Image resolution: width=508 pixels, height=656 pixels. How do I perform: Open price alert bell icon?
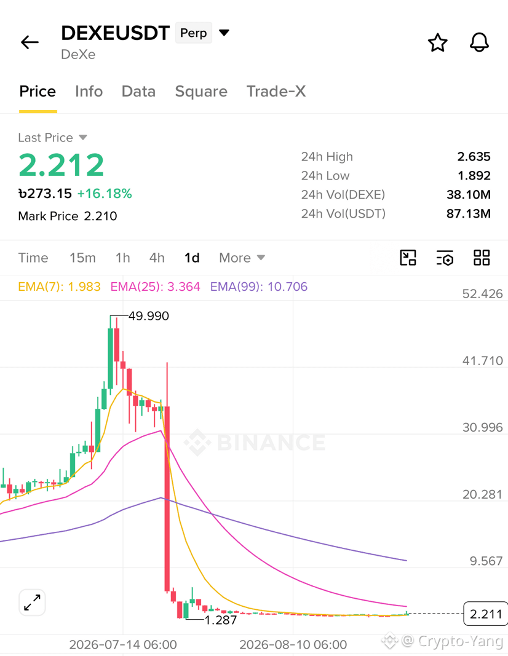(x=479, y=42)
